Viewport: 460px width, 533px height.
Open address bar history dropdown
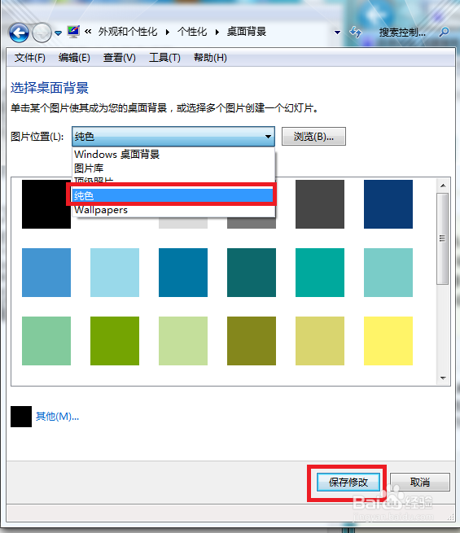(337, 33)
